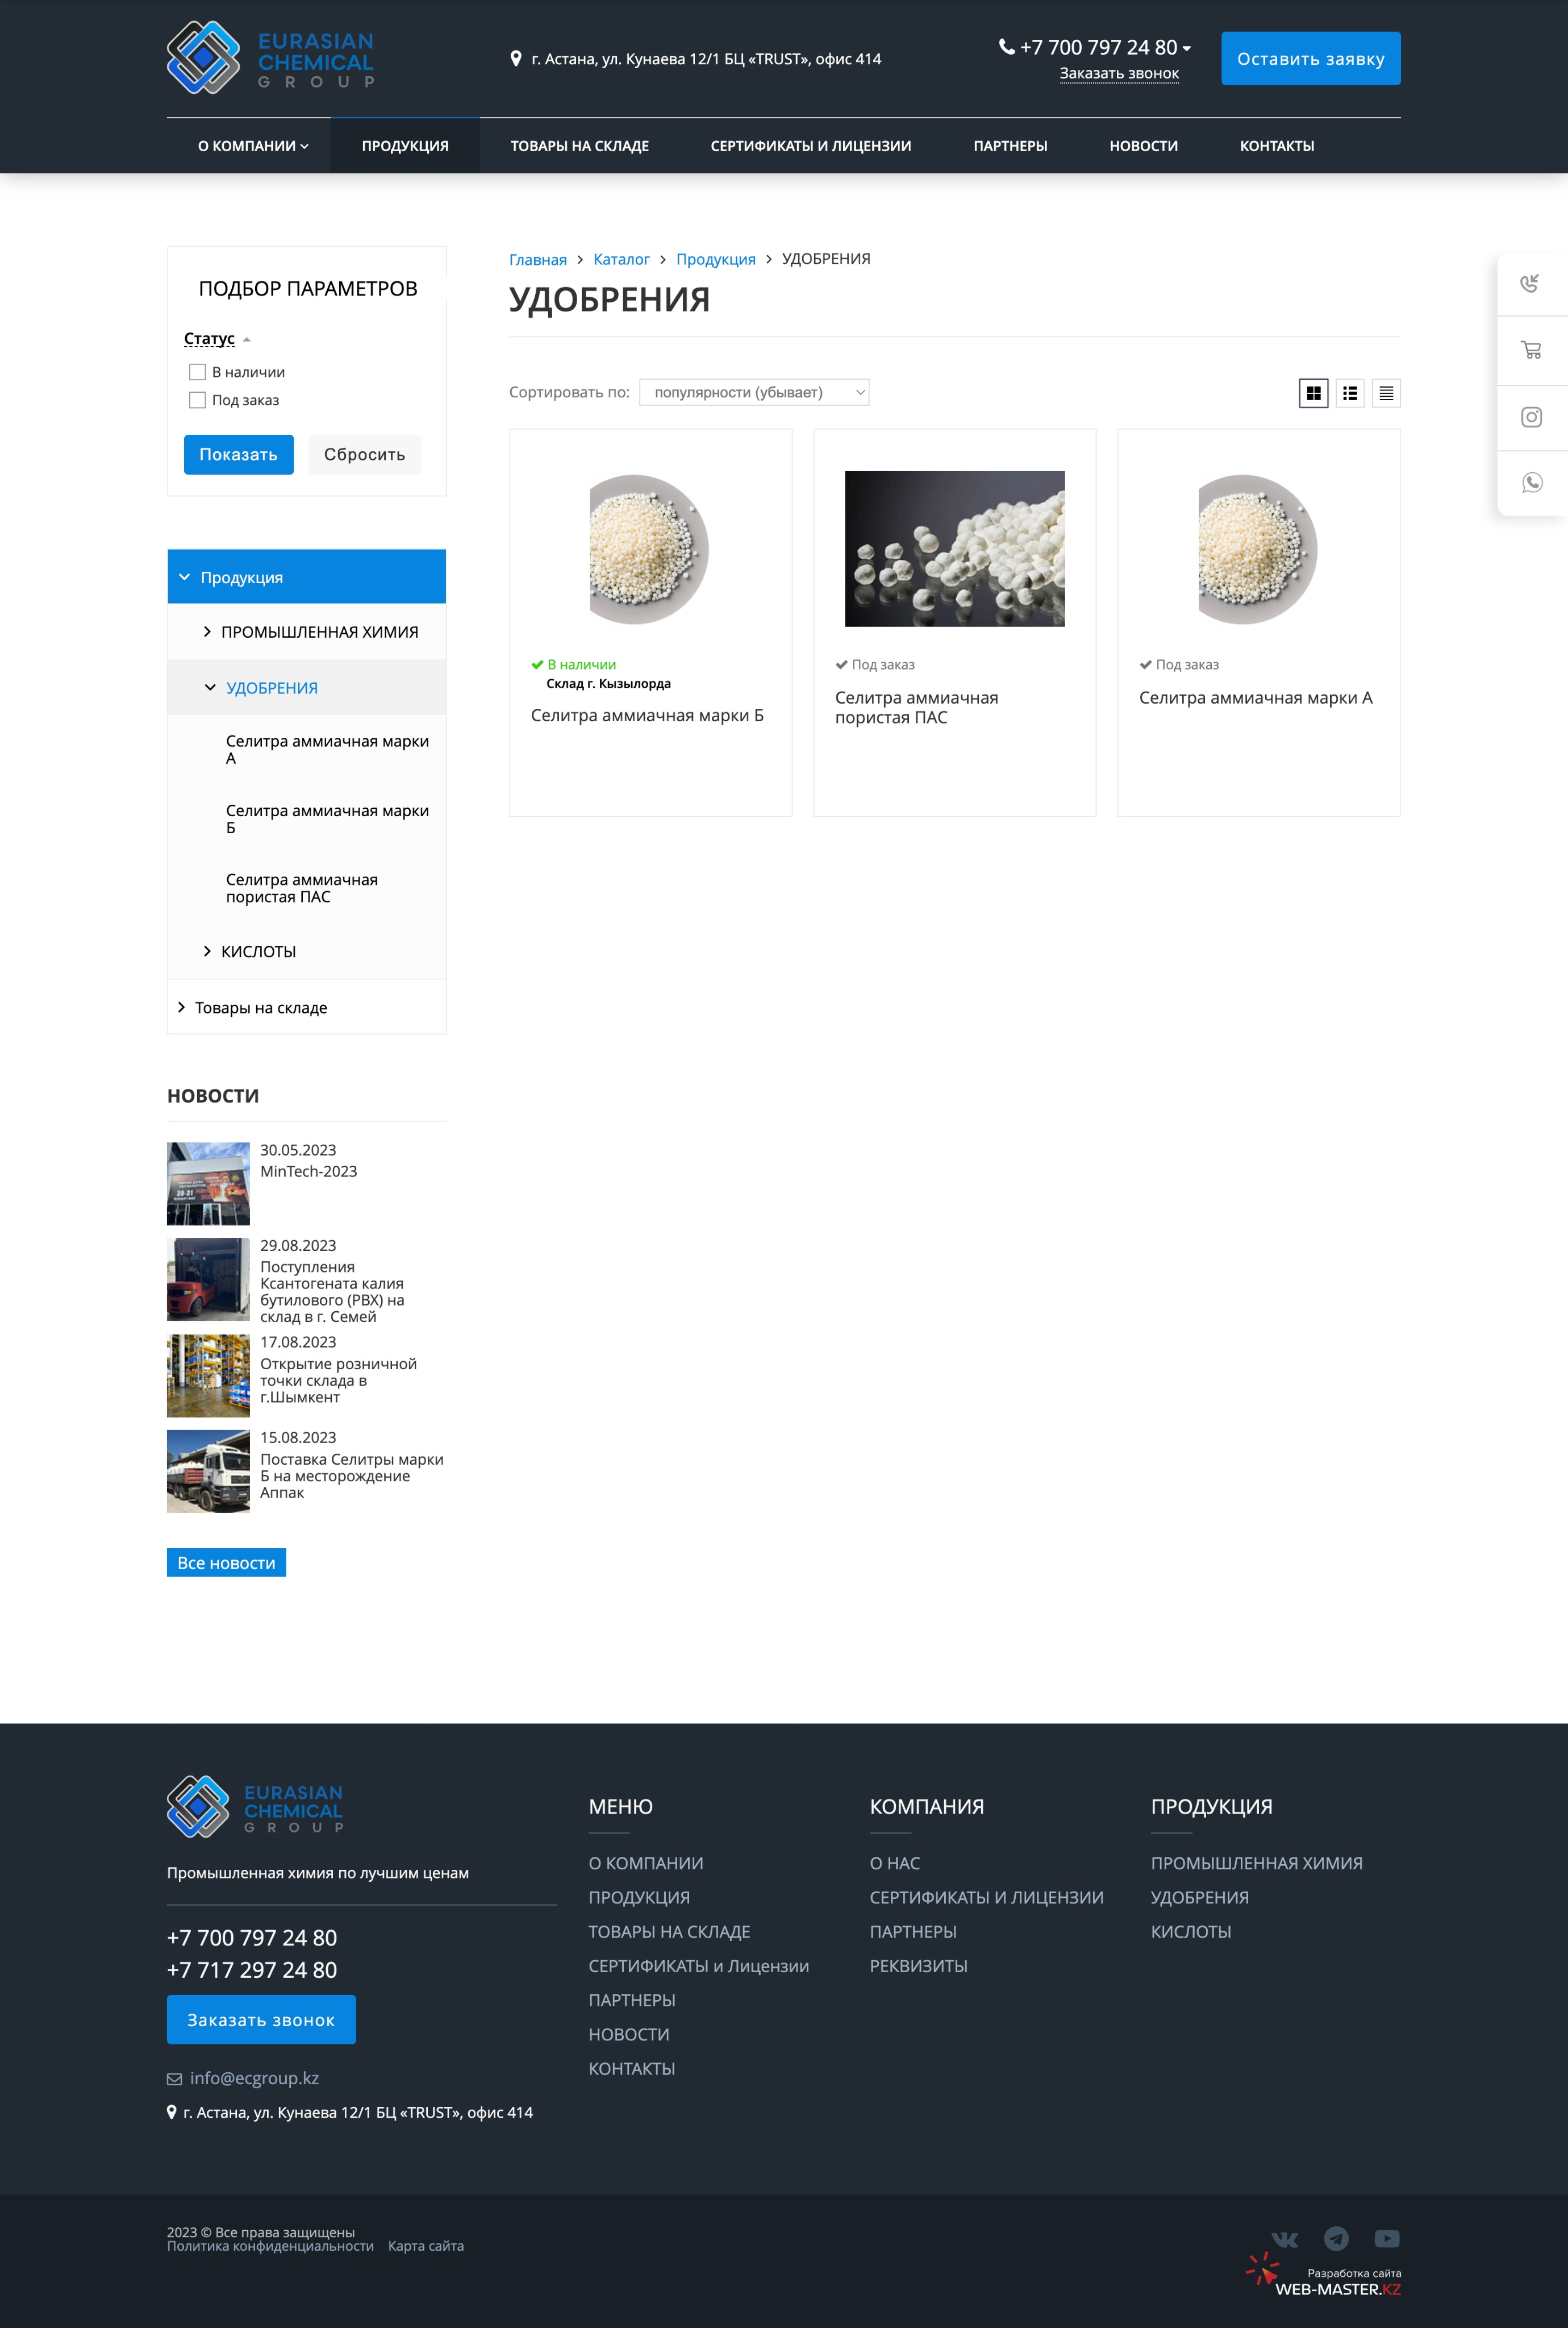Viewport: 1568px width, 2328px height.
Task: Expand the 'КИСЛОТЫ' sidebar category
Action: 207,951
